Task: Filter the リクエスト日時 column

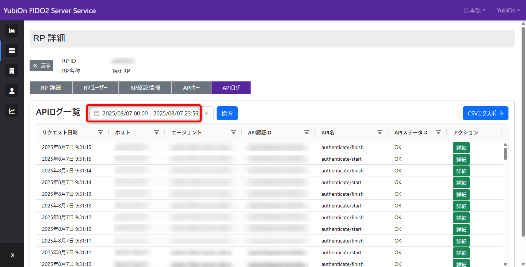Action: [x=100, y=133]
